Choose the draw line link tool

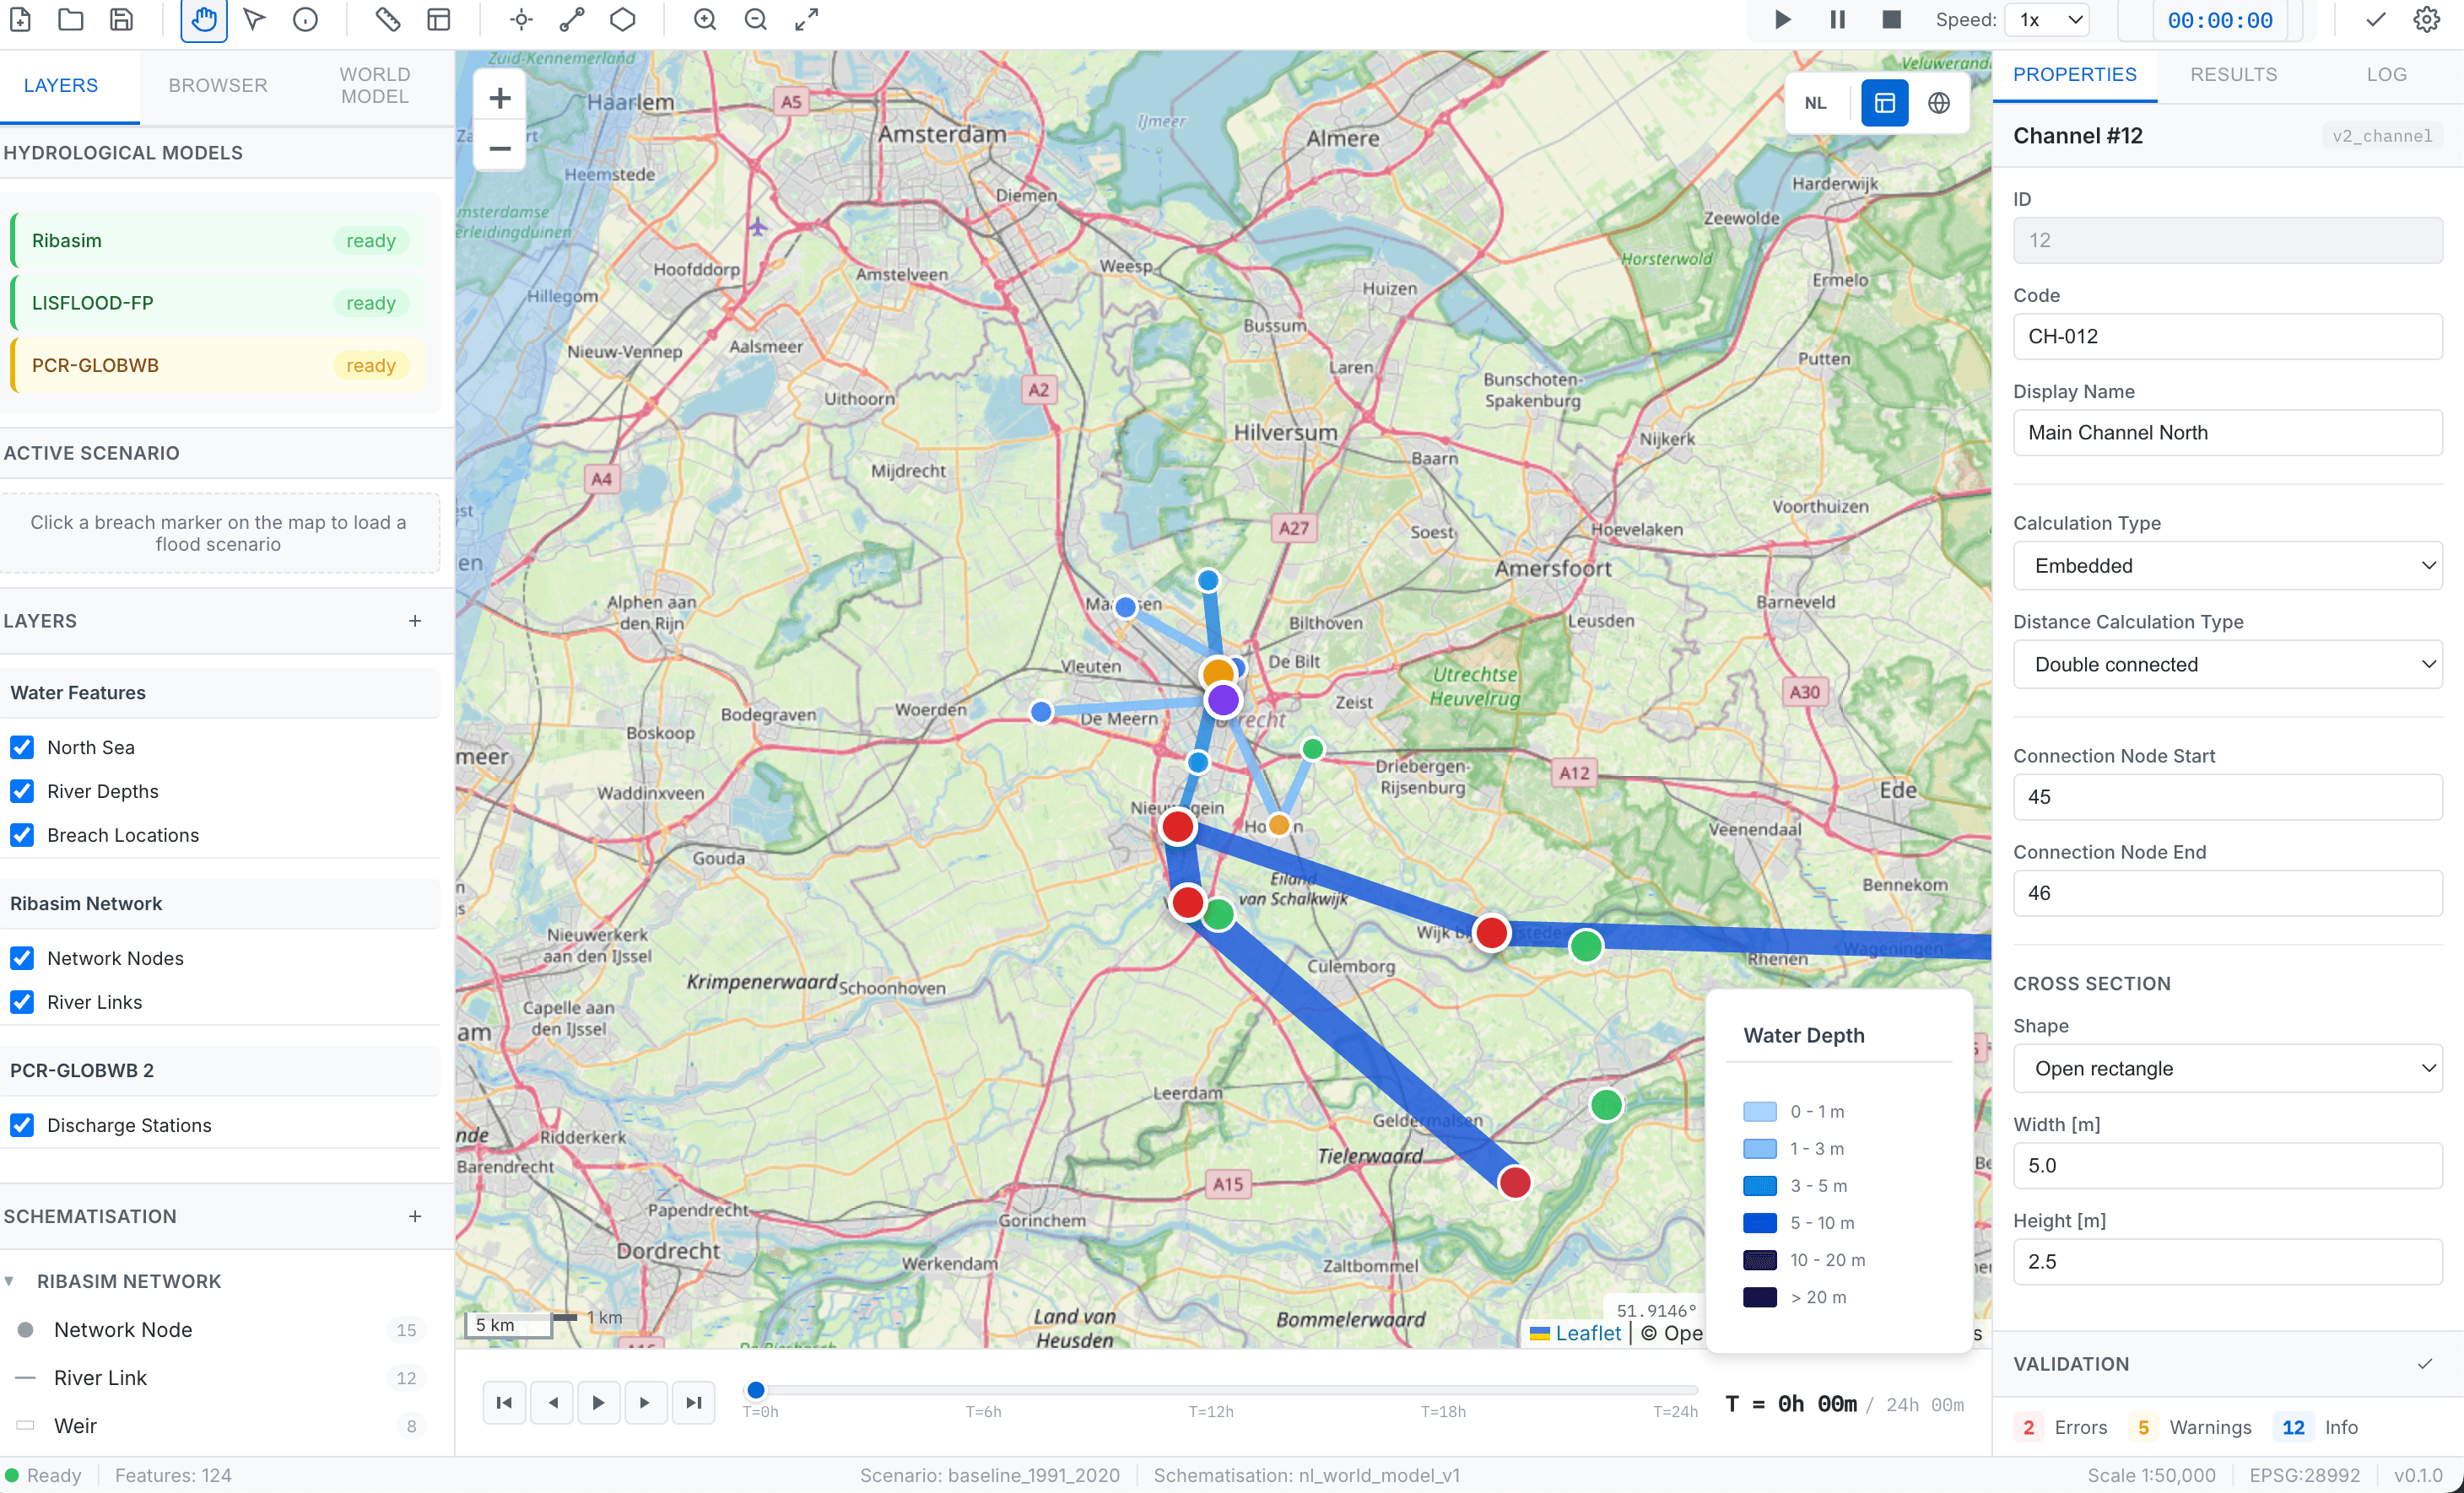pos(572,19)
